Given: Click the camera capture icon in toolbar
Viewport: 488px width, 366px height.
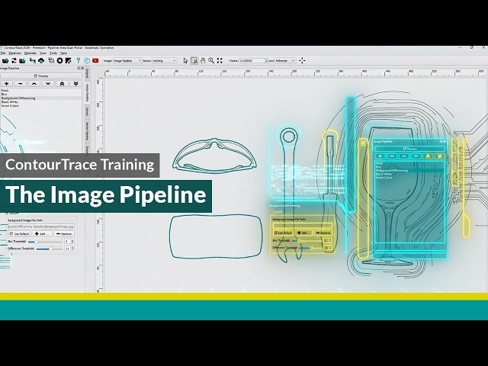Looking at the screenshot, I should tap(5, 61).
